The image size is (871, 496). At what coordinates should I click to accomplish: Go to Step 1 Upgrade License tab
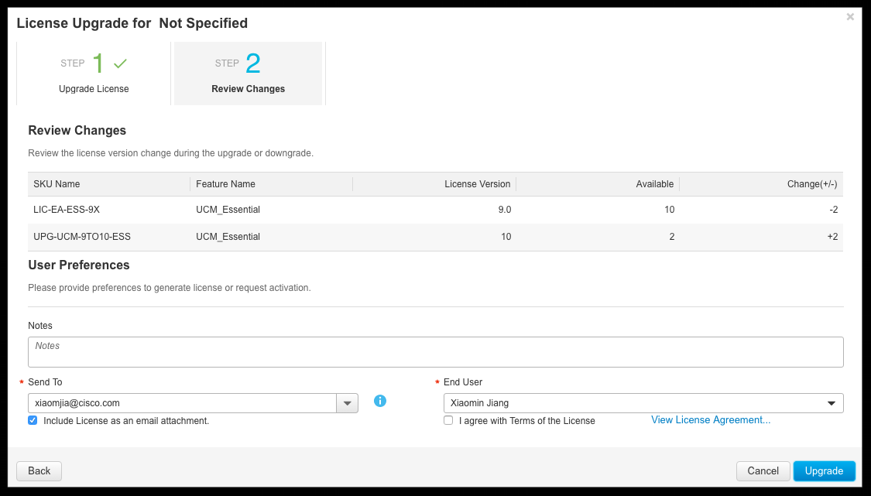click(x=94, y=74)
